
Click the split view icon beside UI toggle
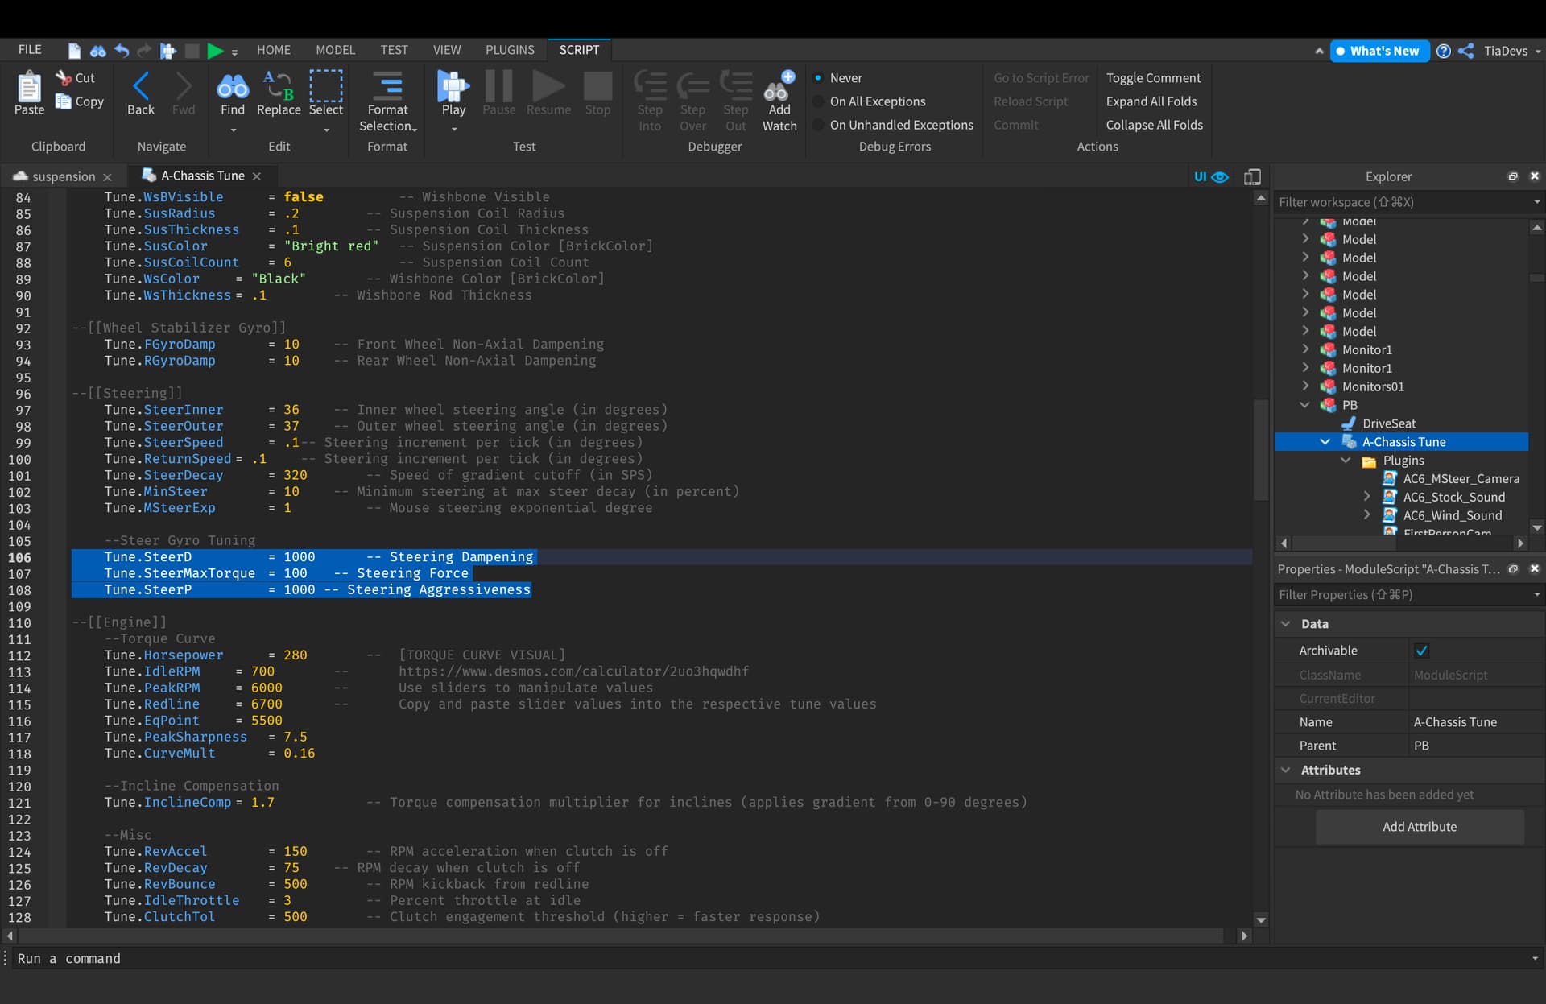click(1252, 176)
